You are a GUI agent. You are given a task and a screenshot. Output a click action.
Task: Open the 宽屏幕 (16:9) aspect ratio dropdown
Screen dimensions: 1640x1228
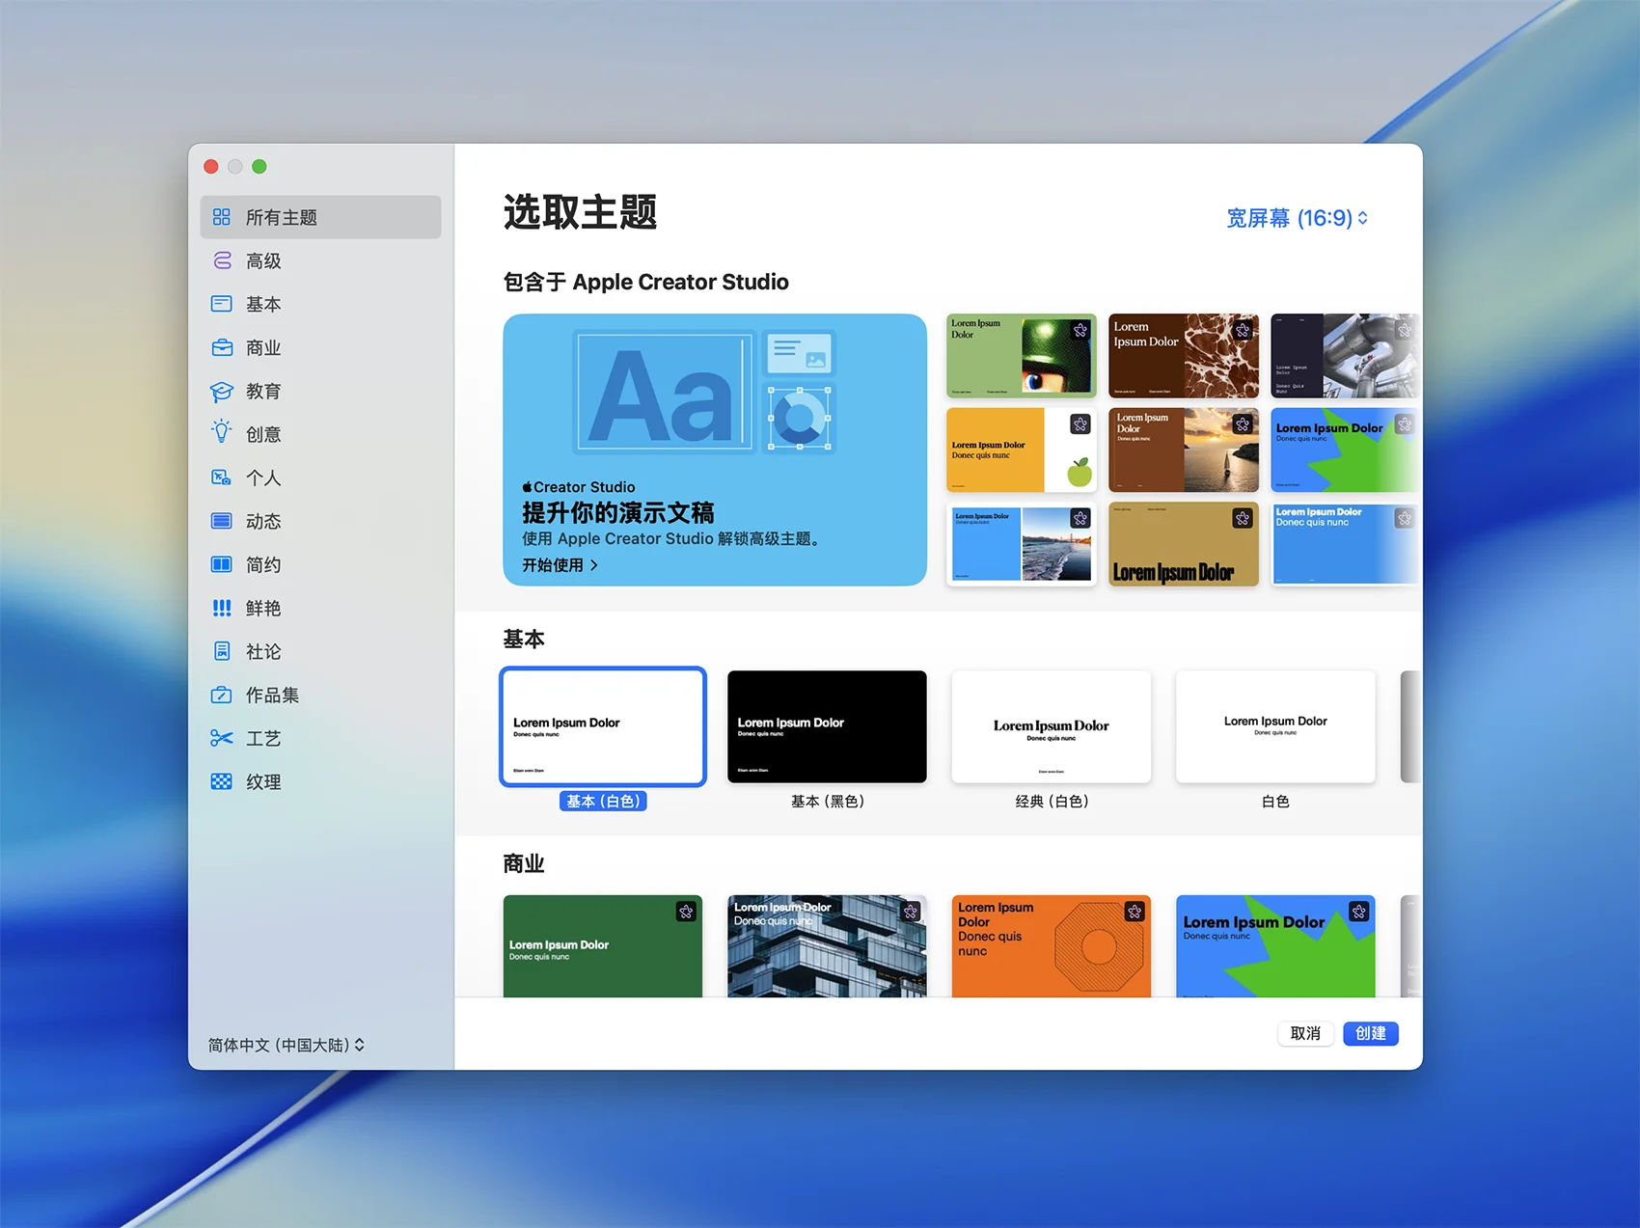pyautogui.click(x=1297, y=218)
